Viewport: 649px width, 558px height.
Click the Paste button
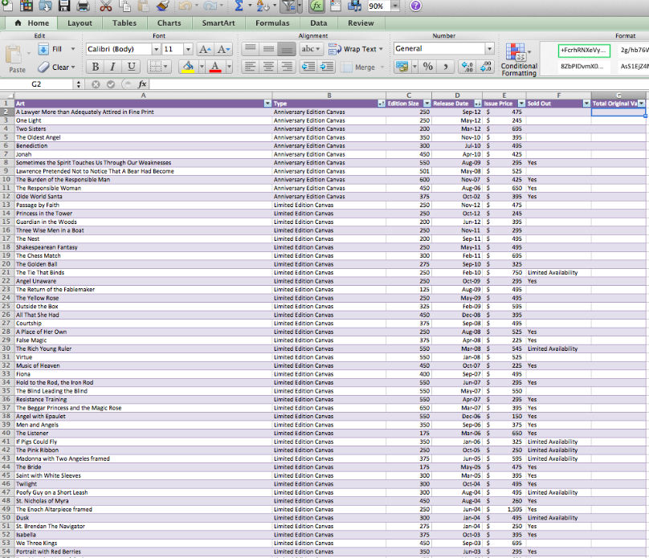pyautogui.click(x=16, y=59)
